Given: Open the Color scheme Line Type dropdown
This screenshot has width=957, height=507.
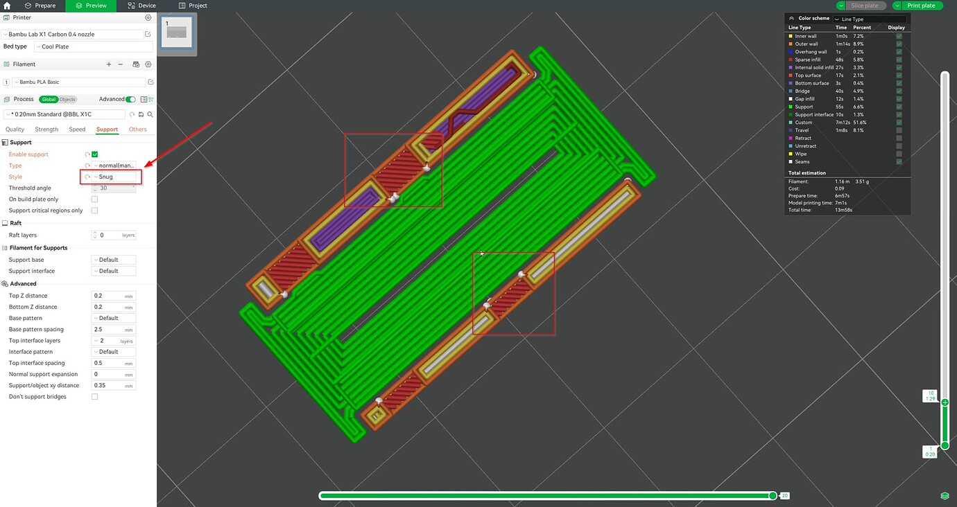Looking at the screenshot, I should click(x=870, y=19).
